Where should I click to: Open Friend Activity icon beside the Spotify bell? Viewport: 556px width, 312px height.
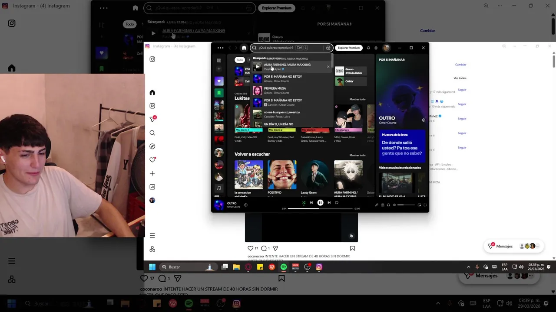click(x=376, y=48)
